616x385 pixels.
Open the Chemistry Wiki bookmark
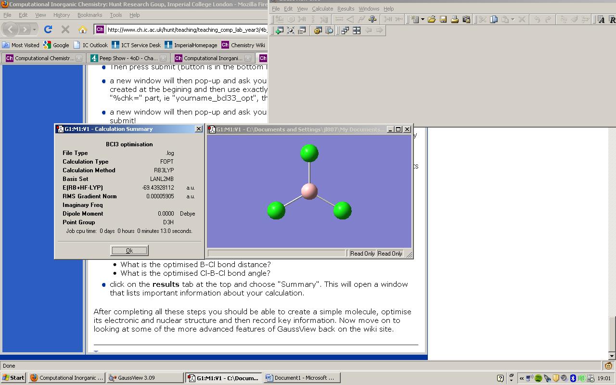tap(243, 45)
